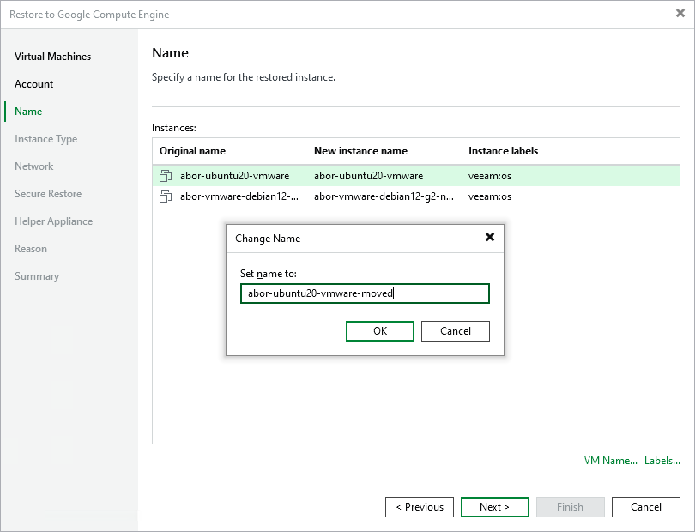The height and width of the screenshot is (532, 695).
Task: Open the Network wizard step
Action: (x=34, y=166)
